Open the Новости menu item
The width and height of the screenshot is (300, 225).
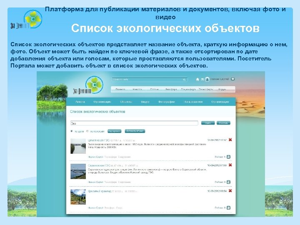(137, 89)
